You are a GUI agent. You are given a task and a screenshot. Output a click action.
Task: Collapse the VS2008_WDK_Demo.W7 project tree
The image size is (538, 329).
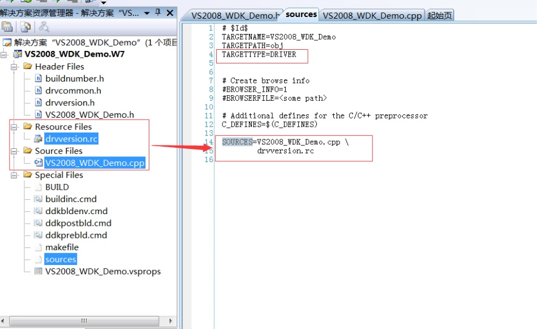tap(4, 54)
